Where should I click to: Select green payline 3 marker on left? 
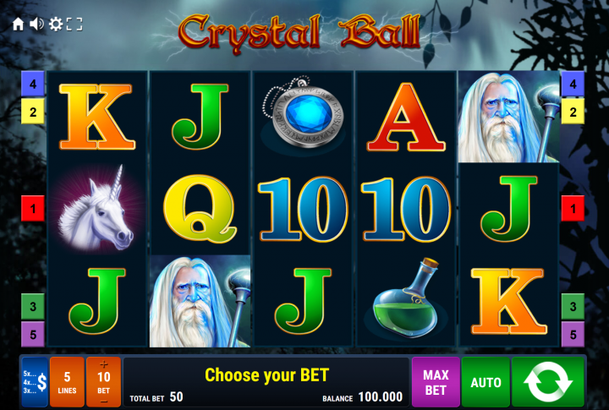pos(33,306)
